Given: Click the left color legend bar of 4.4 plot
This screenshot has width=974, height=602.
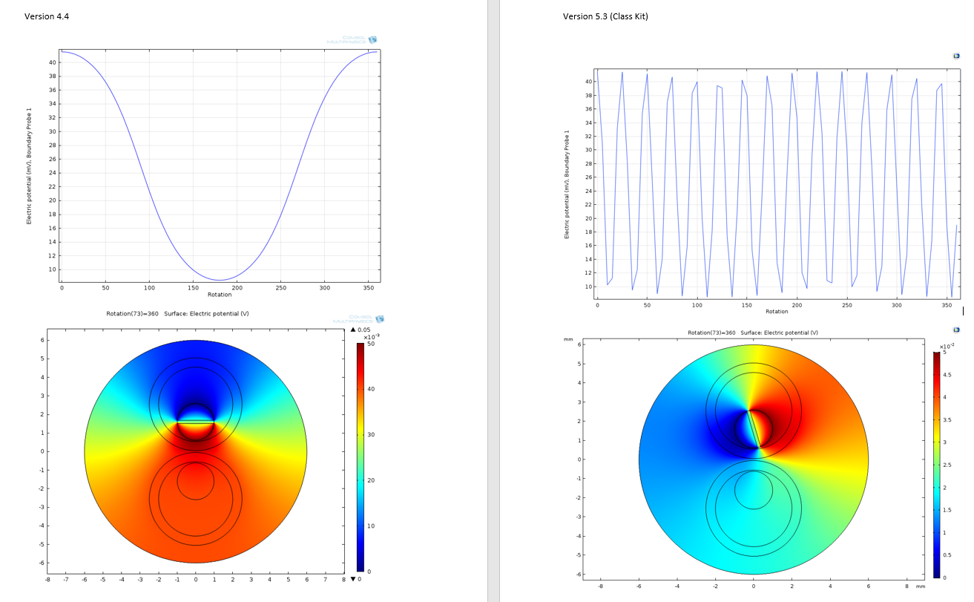Looking at the screenshot, I should (x=361, y=457).
